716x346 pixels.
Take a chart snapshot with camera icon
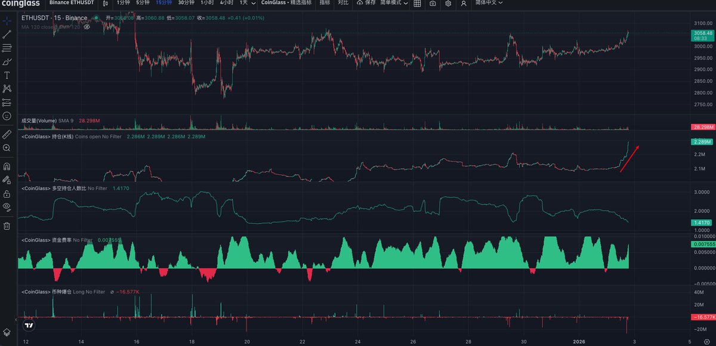[432, 3]
